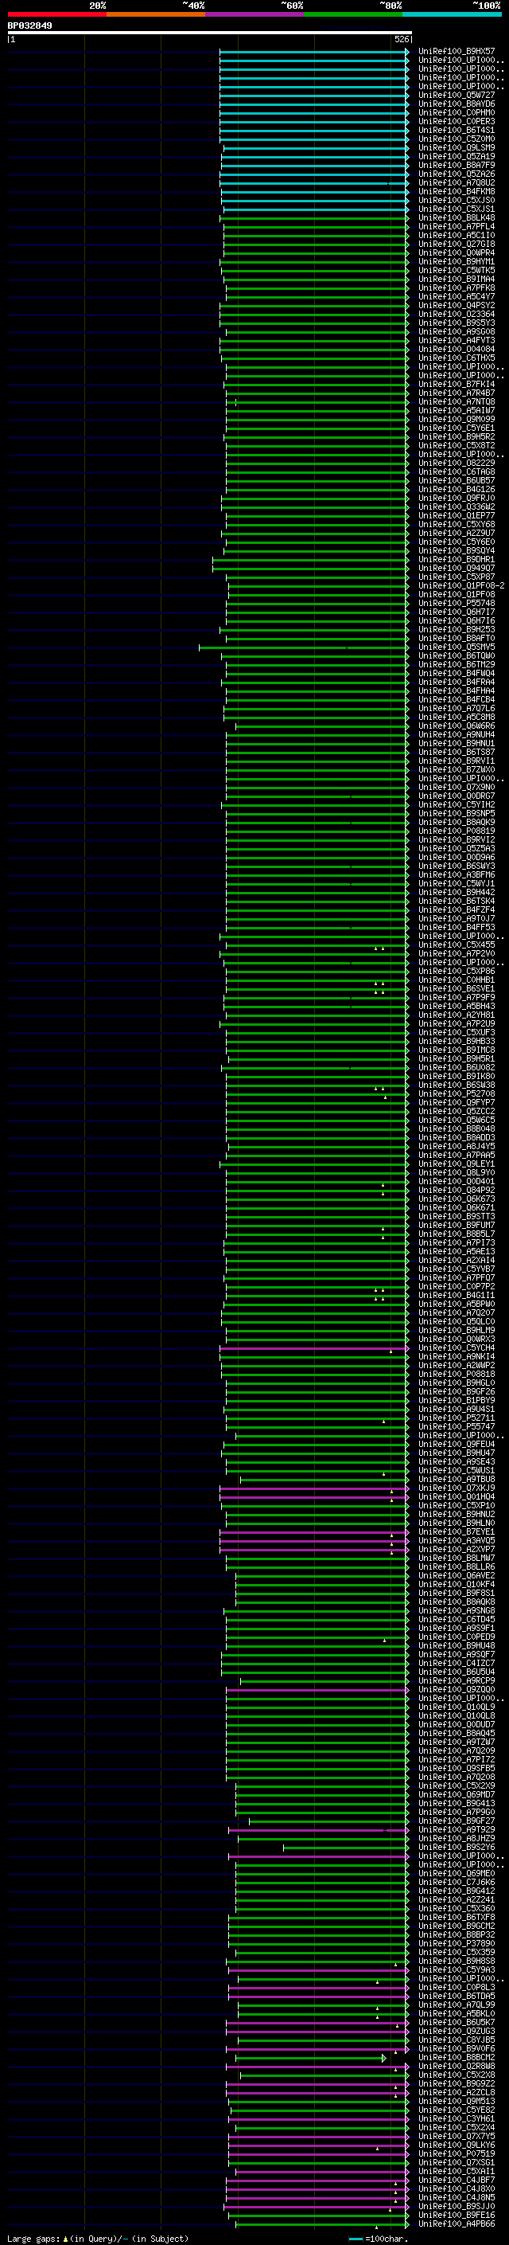Click the Large gaps legend text

pyautogui.click(x=98, y=2239)
